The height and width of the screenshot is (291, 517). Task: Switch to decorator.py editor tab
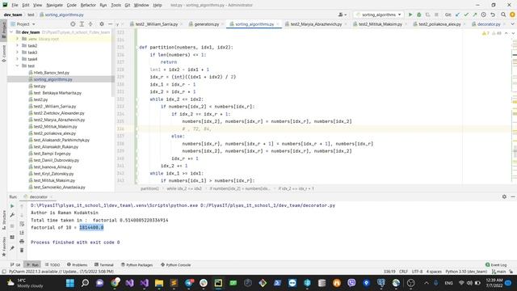489,24
